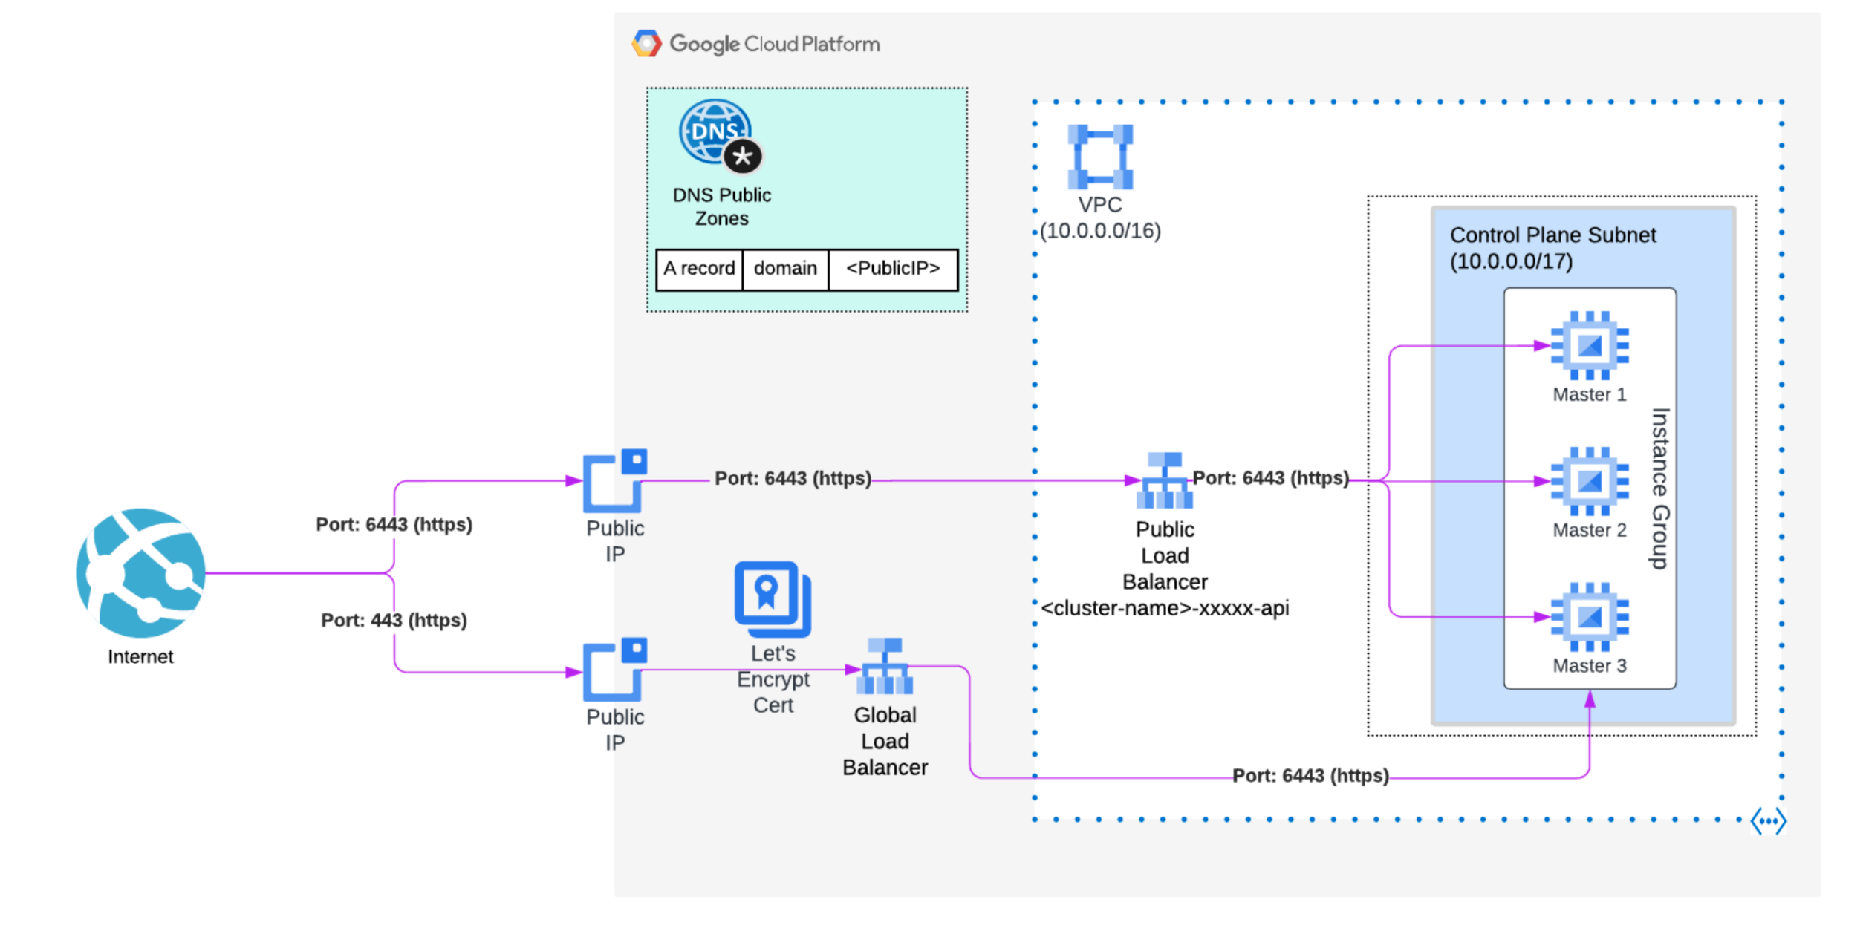Select the VPC corner peering icon

[x=1767, y=821]
